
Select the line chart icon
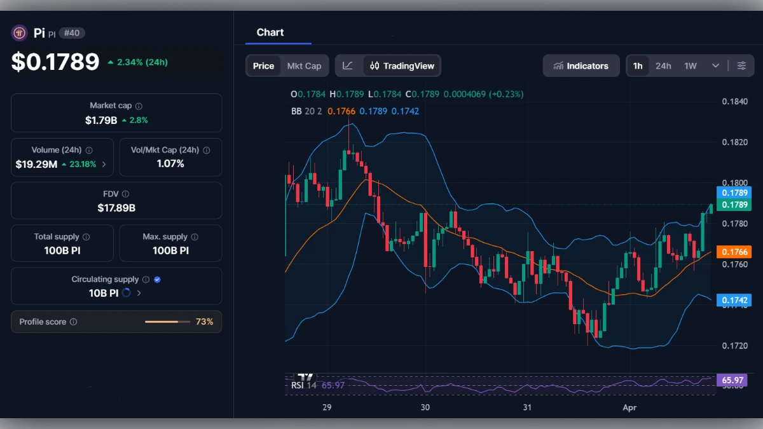click(x=348, y=65)
